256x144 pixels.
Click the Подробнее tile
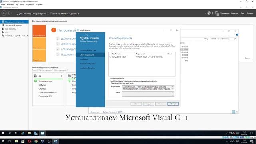coord(39,56)
